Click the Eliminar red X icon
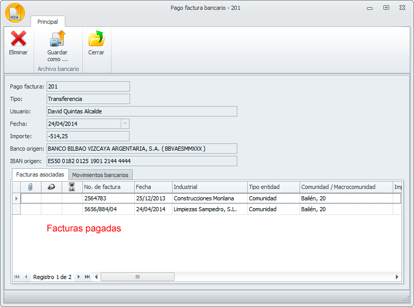 [18, 38]
